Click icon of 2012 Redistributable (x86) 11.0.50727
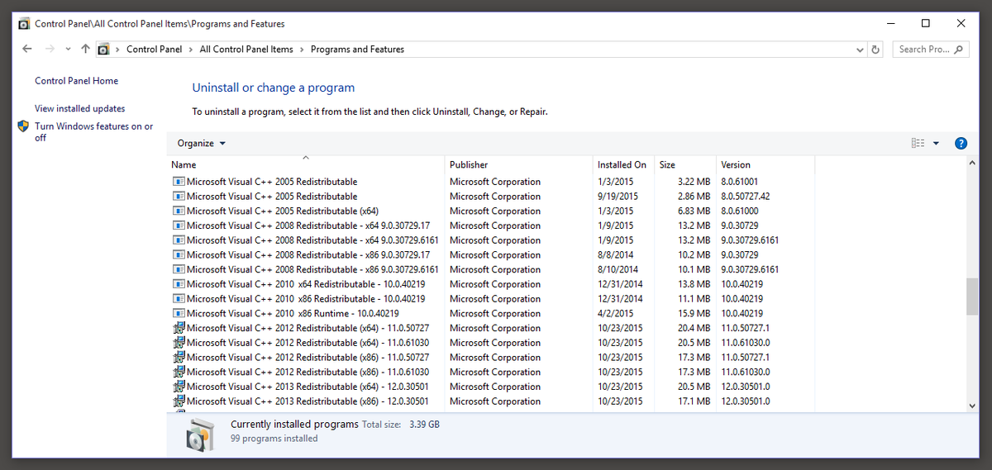Screen dimensions: 992x470 pyautogui.click(x=179, y=358)
